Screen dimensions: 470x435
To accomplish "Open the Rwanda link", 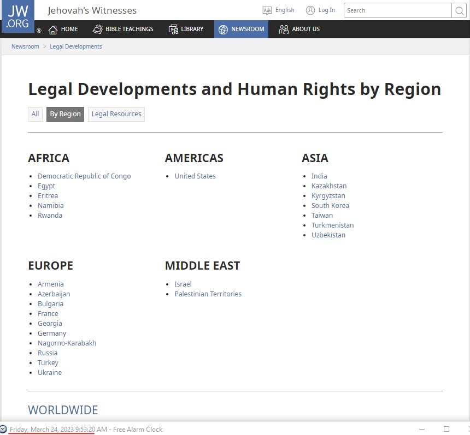I will pos(50,216).
